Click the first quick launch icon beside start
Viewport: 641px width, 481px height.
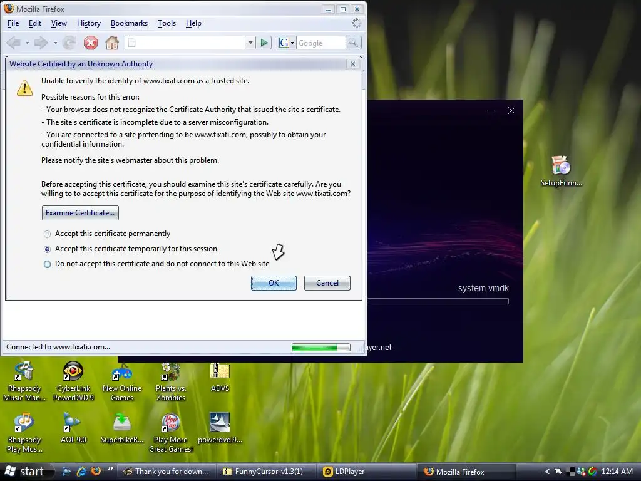click(x=66, y=471)
